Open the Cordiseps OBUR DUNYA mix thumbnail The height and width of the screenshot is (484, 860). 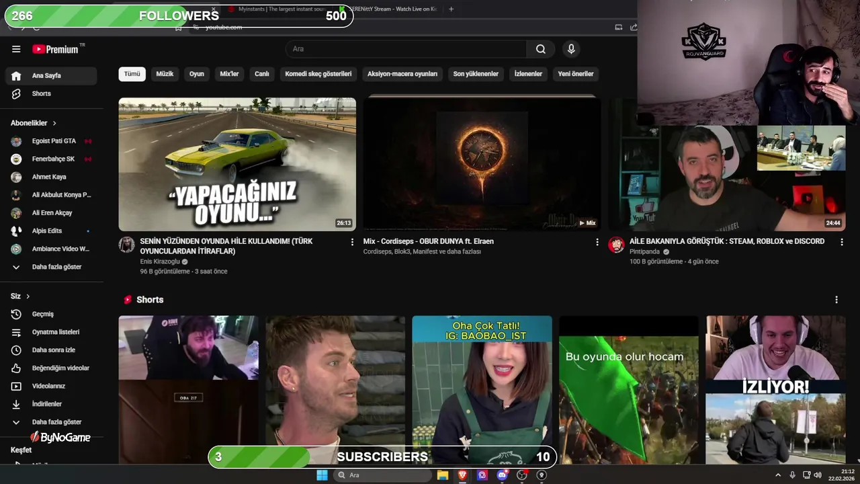point(482,164)
